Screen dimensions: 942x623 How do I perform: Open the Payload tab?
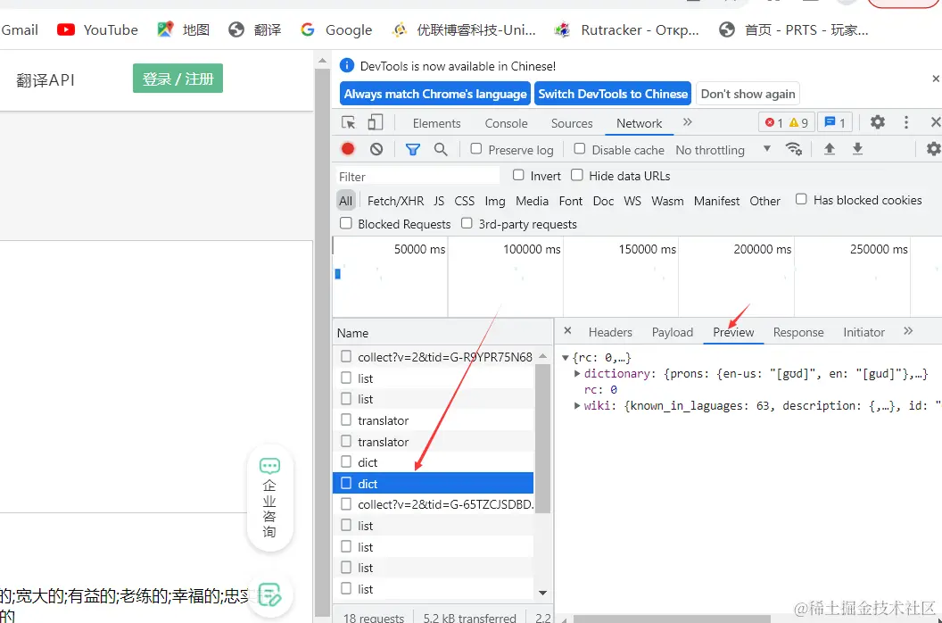(x=673, y=332)
